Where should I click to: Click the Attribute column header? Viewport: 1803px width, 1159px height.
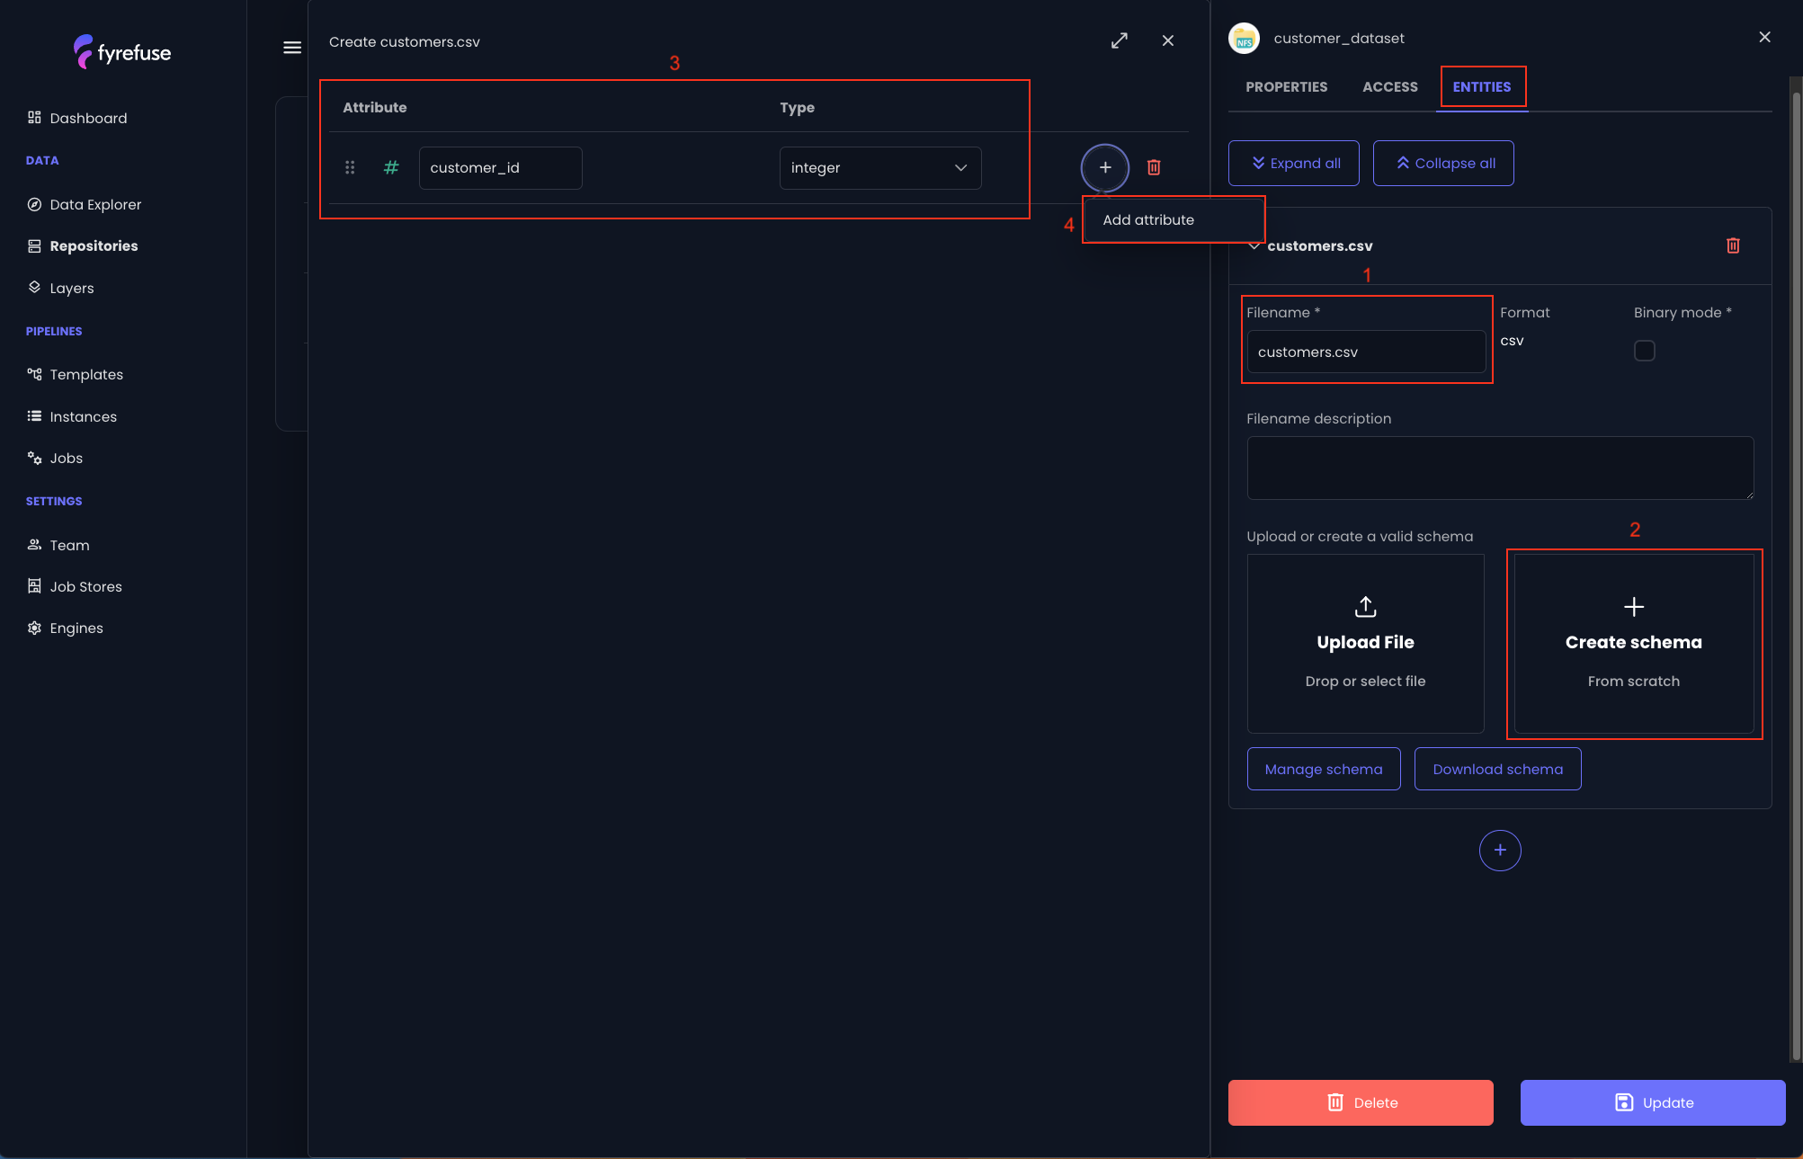tap(374, 107)
